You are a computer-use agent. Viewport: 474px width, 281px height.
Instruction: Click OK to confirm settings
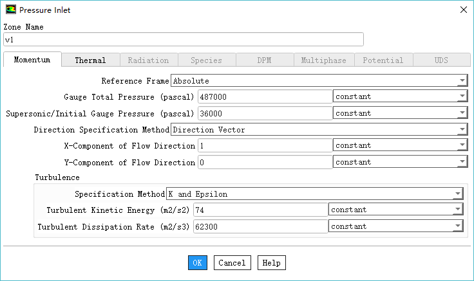point(198,263)
